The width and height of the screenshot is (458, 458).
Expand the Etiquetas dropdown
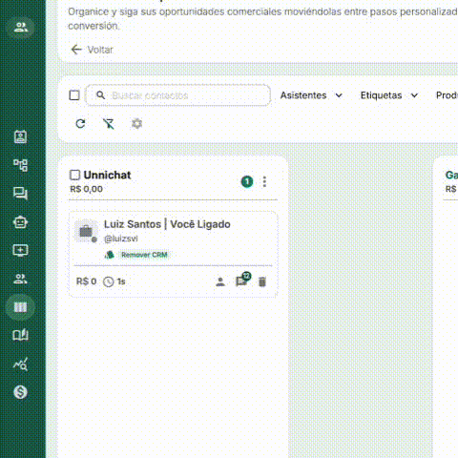389,95
